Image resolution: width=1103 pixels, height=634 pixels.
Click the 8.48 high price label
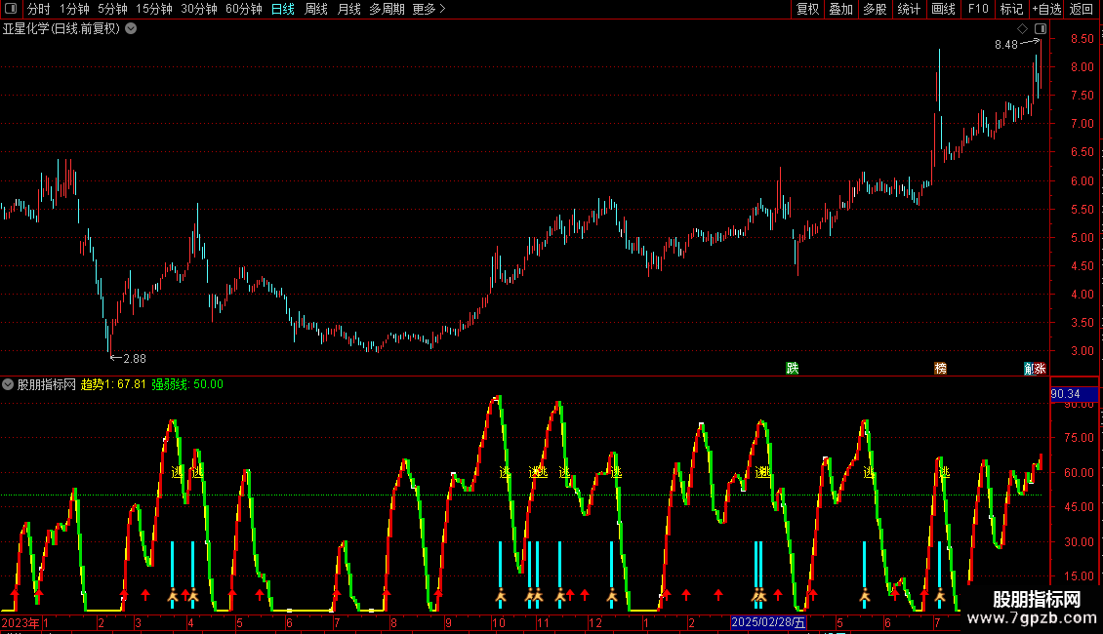coord(1006,44)
